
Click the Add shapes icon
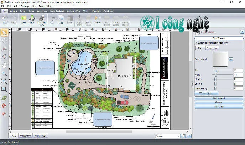click(x=107, y=20)
